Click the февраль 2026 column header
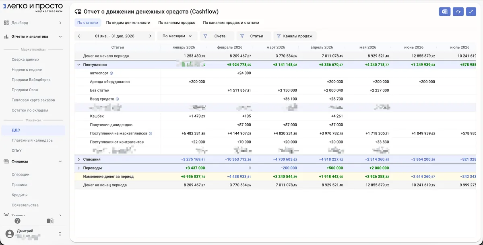Screen dimensions: 483x245 tap(230, 47)
